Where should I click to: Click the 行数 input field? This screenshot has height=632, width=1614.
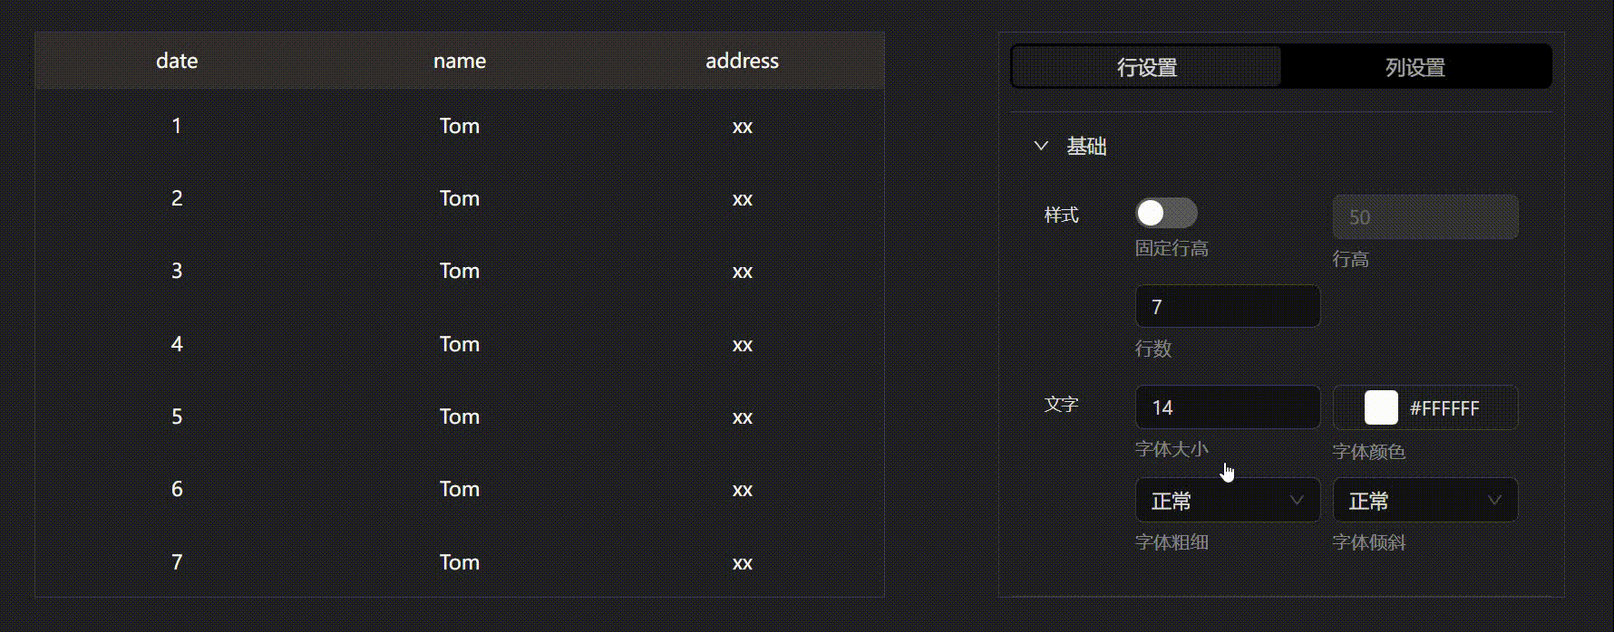pos(1227,307)
